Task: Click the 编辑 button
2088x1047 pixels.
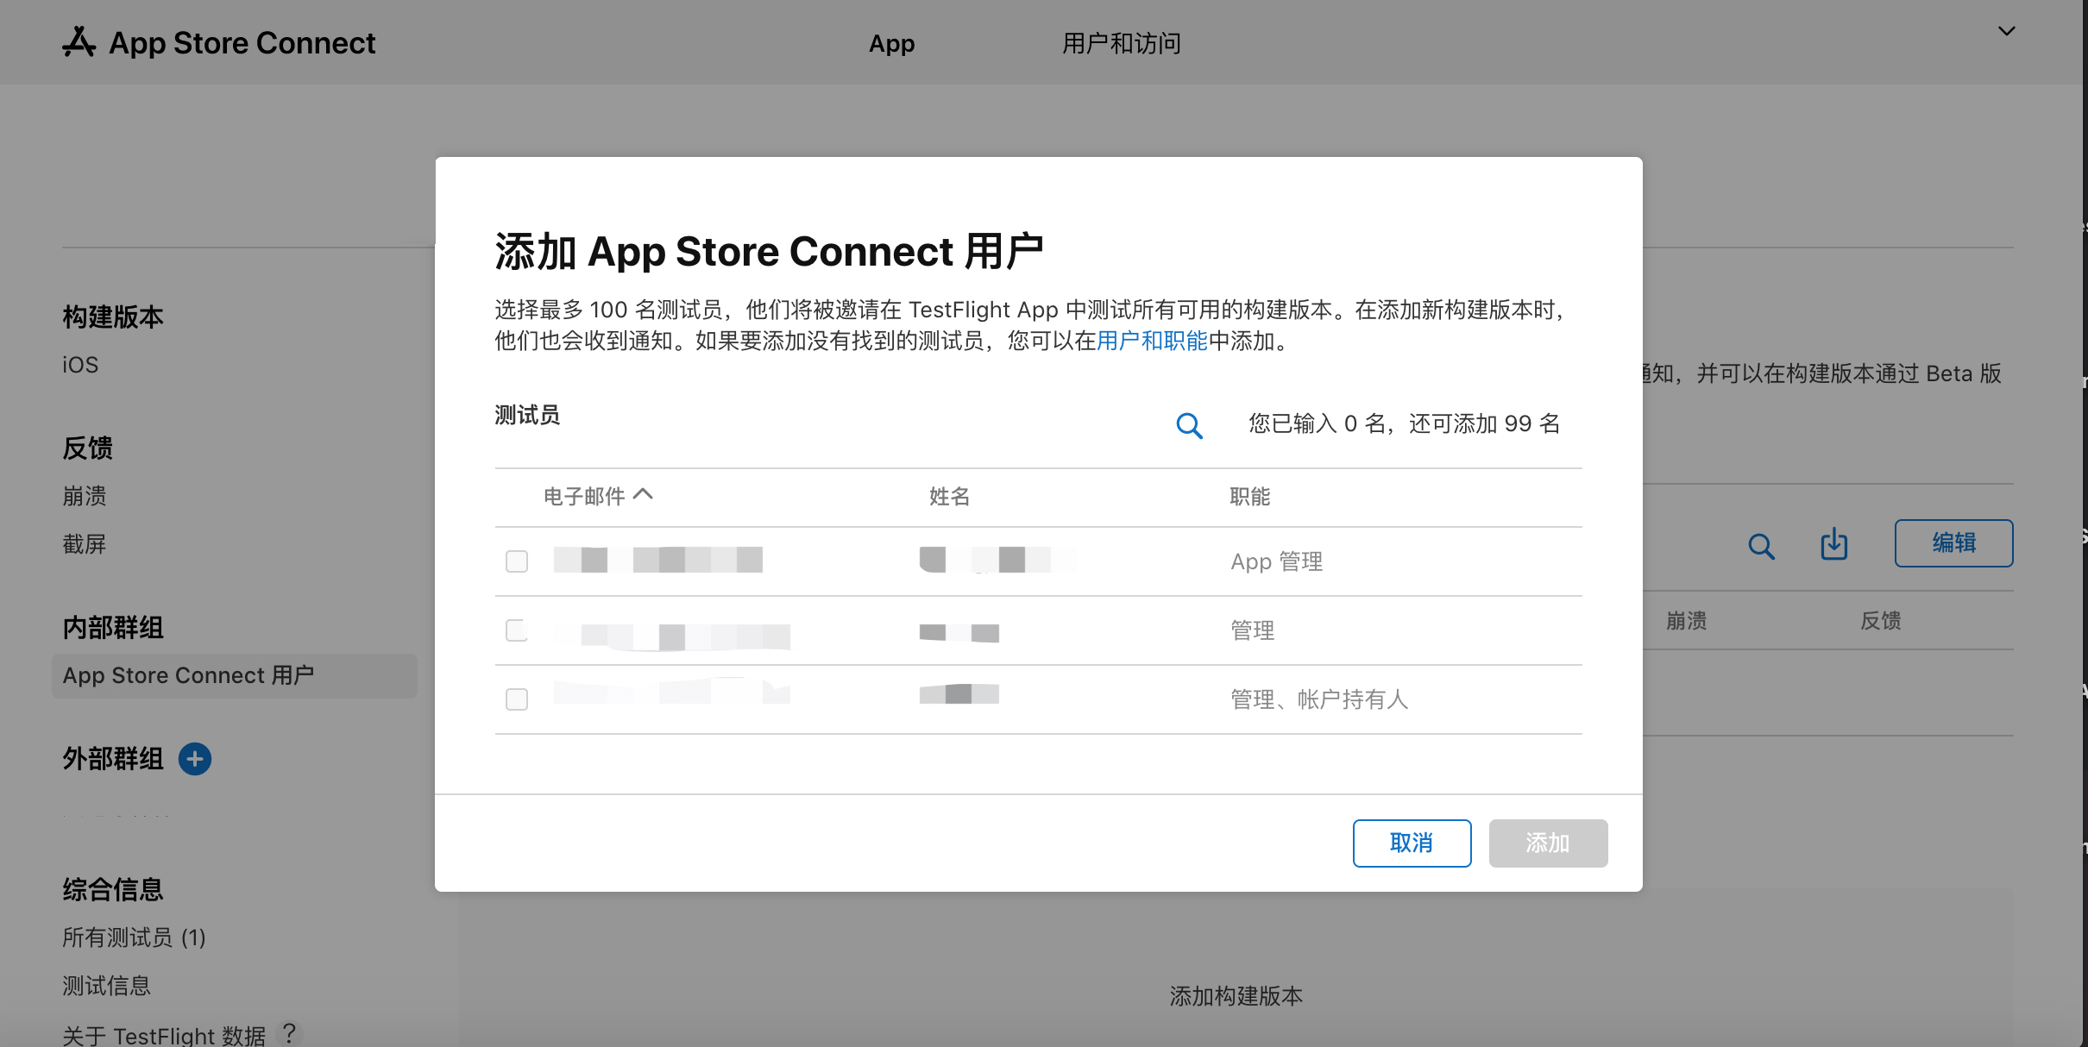Action: (1953, 543)
